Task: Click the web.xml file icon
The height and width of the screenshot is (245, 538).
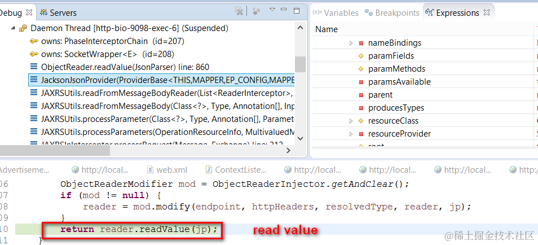Action: (150, 169)
